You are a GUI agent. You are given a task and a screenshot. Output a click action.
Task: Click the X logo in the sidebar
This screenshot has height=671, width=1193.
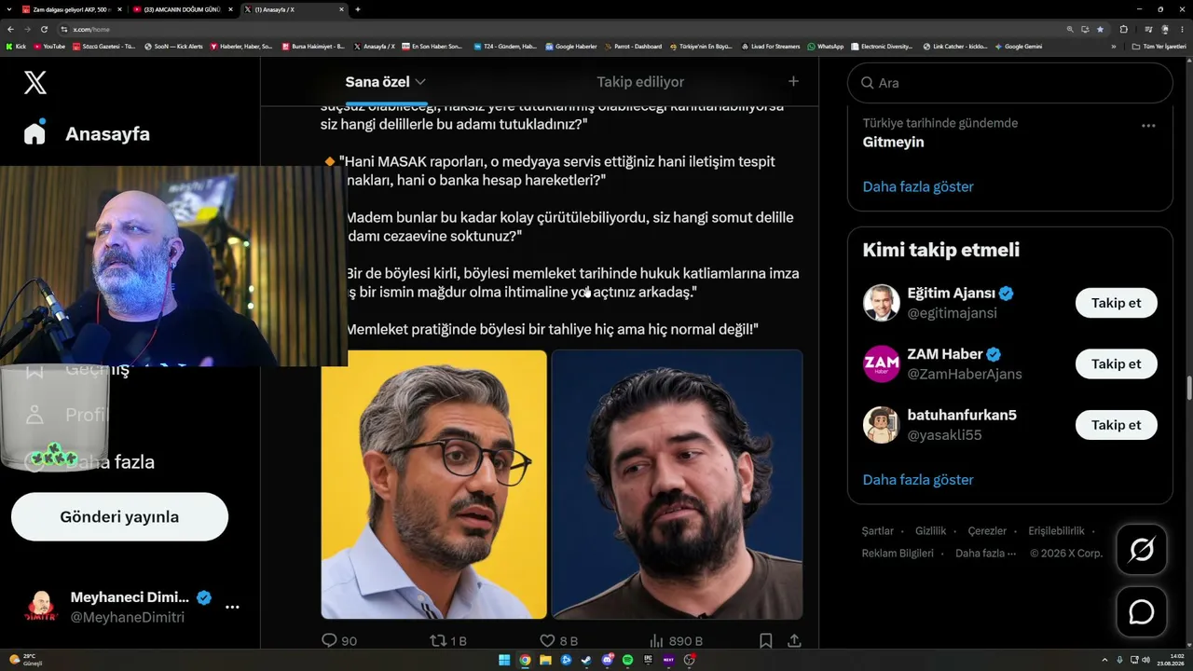point(34,83)
